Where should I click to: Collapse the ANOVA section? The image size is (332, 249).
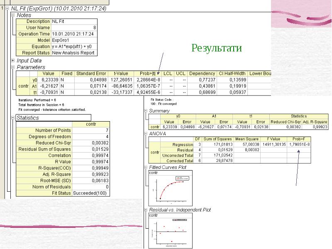pos(146,134)
